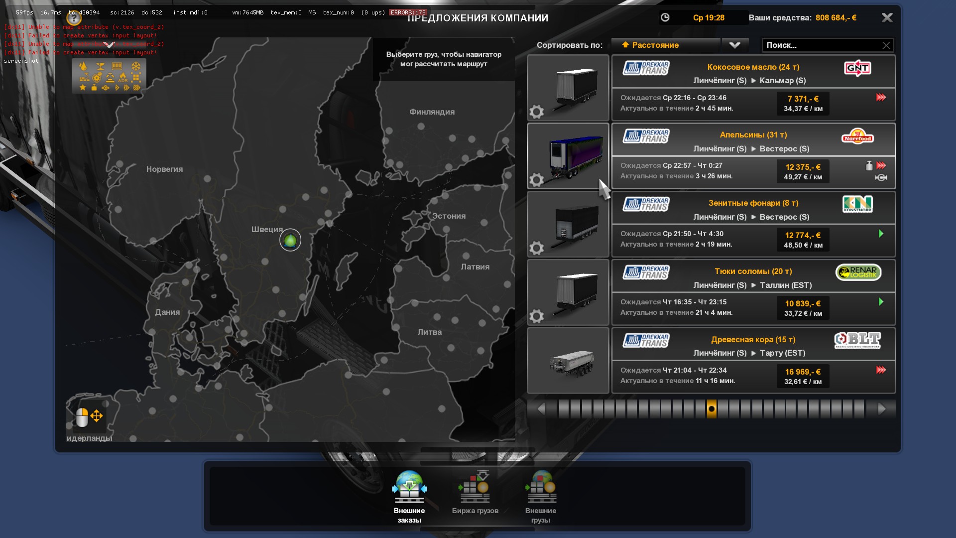Image resolution: width=956 pixels, height=538 pixels.
Task: Click the Финляндия label on map
Action: [432, 112]
